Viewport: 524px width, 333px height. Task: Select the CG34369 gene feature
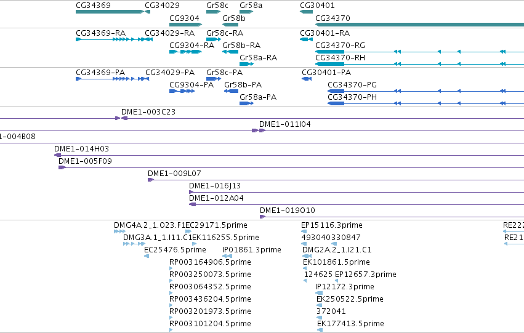click(110, 12)
